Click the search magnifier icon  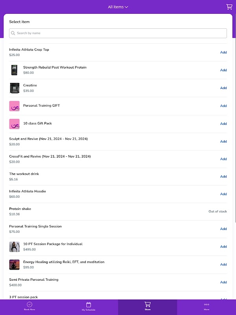click(x=13, y=33)
